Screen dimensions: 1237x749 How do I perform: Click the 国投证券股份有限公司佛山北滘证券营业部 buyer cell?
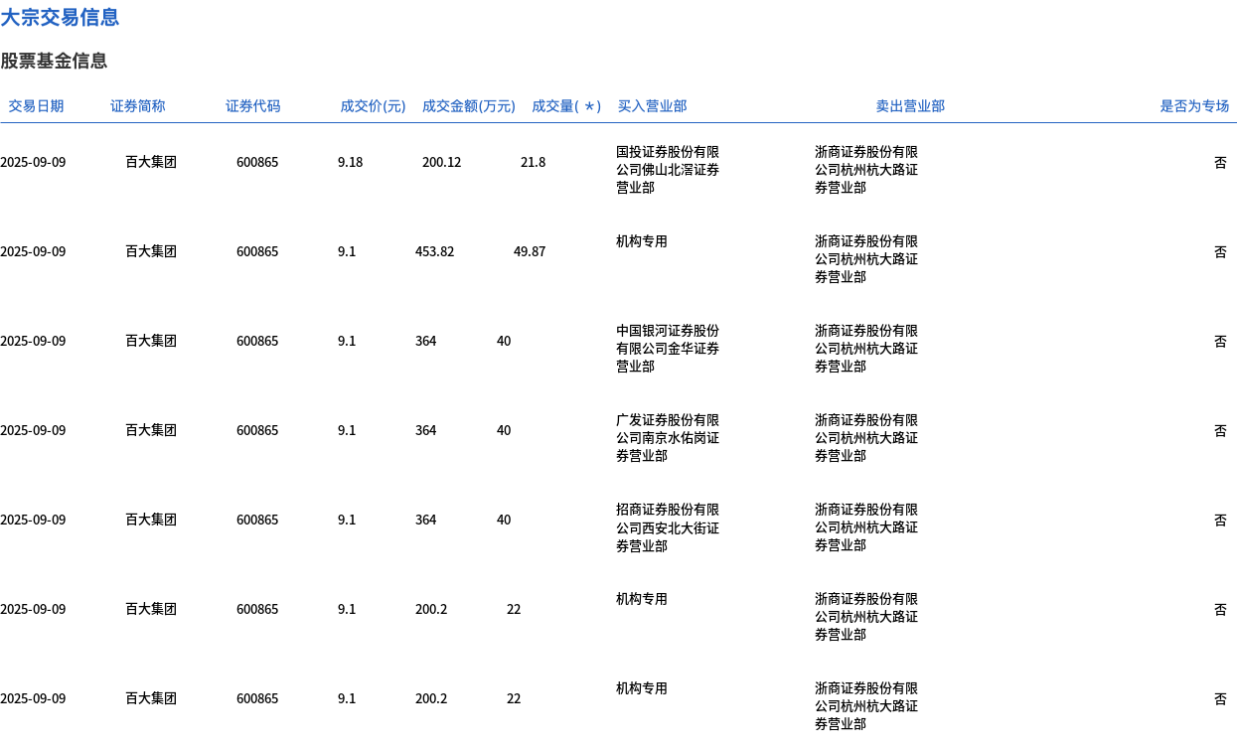click(668, 170)
